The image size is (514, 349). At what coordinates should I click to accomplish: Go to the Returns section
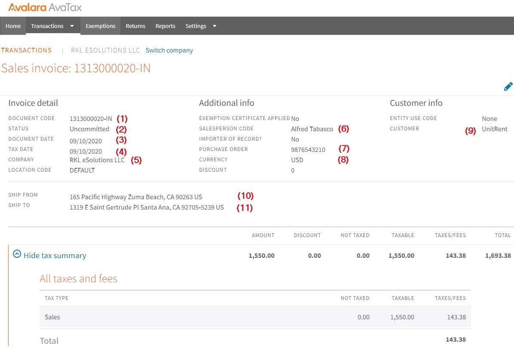[135, 26]
